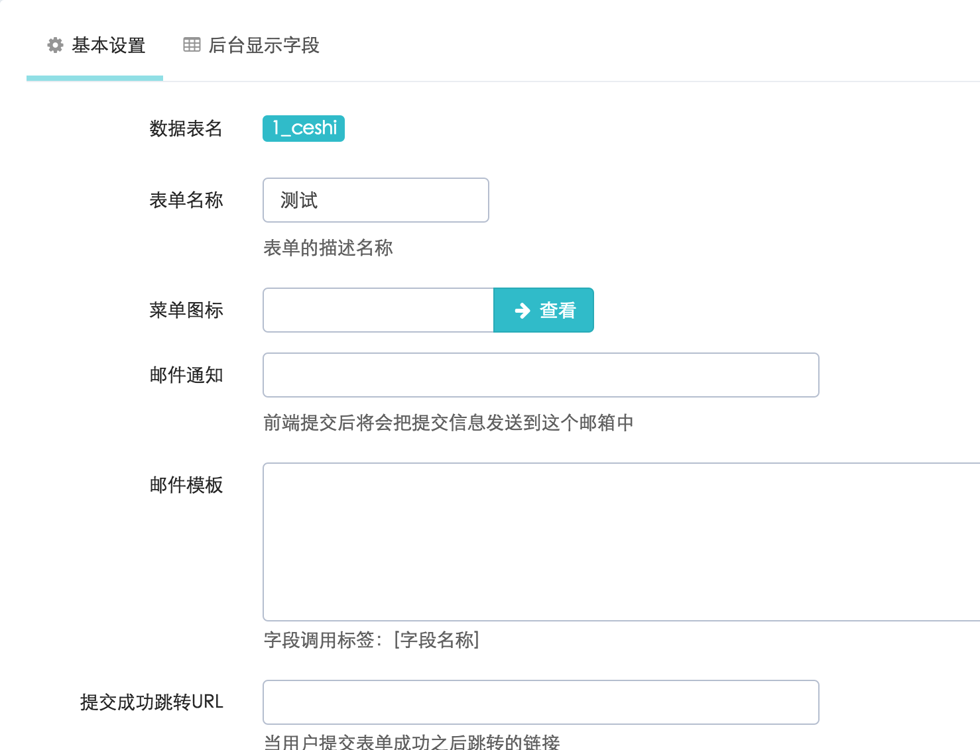980x750 pixels.
Task: Click the teal tab underline indicator
Action: click(x=94, y=78)
